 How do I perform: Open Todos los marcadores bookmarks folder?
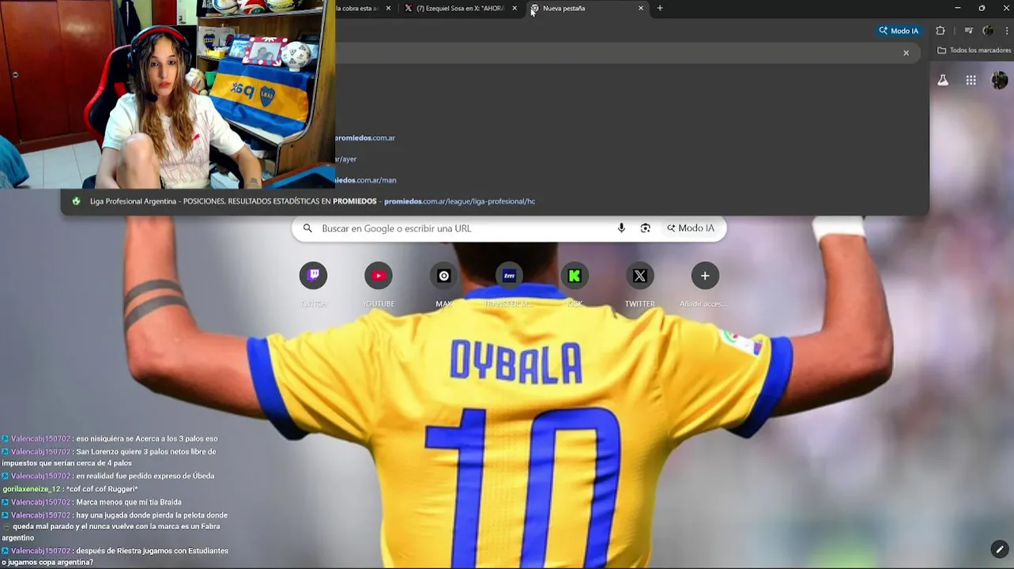(974, 51)
